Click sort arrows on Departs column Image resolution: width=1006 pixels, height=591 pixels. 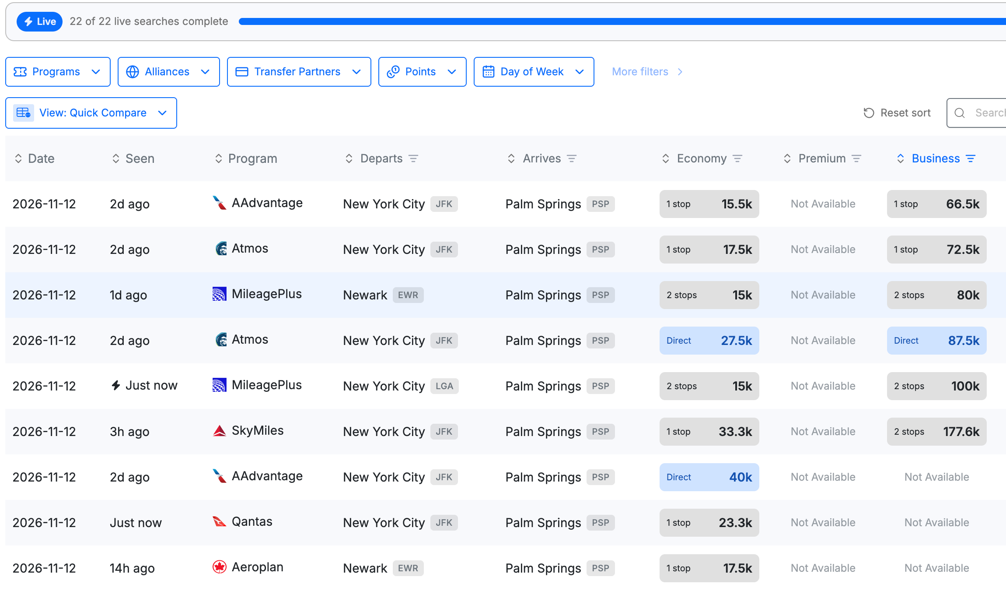(x=349, y=158)
